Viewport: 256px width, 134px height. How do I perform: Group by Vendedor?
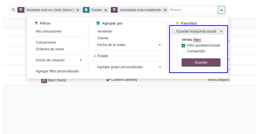(x=105, y=31)
